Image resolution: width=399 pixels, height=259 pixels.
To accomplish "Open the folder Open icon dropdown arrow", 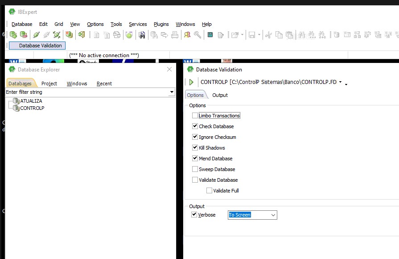I will tap(242, 35).
